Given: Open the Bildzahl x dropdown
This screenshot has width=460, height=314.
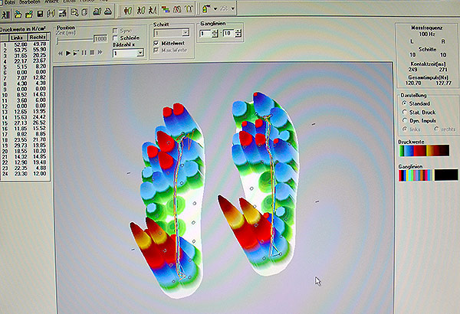Looking at the screenshot, I should coord(129,53).
